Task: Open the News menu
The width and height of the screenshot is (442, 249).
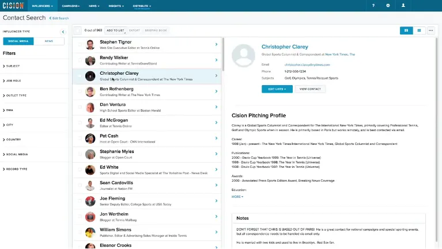Action: click(x=94, y=6)
